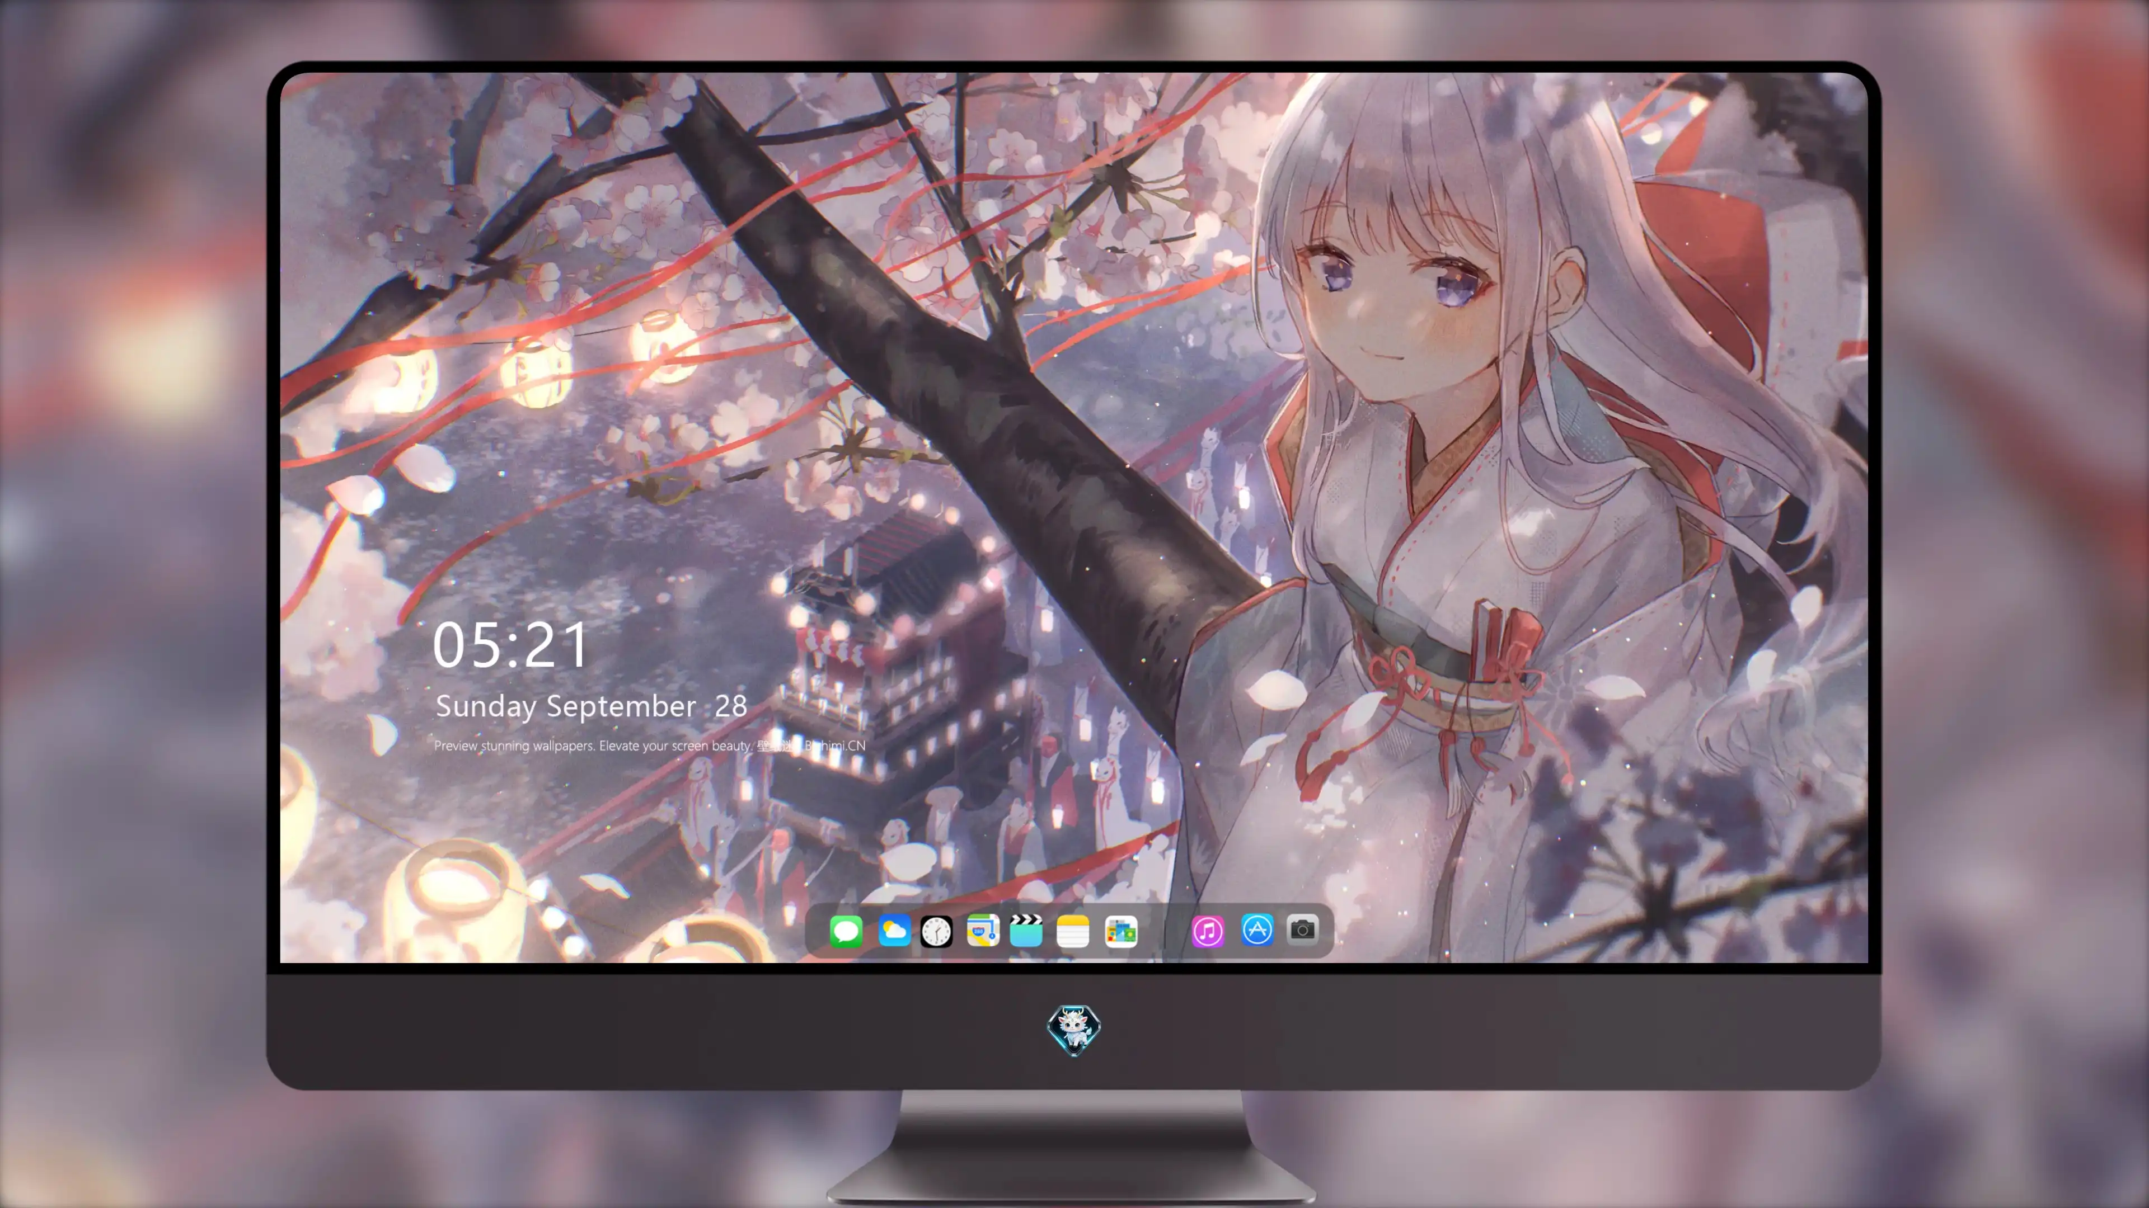Screen dimensions: 2149x1208
Task: Launch the Videos clapperboard app
Action: click(1026, 931)
